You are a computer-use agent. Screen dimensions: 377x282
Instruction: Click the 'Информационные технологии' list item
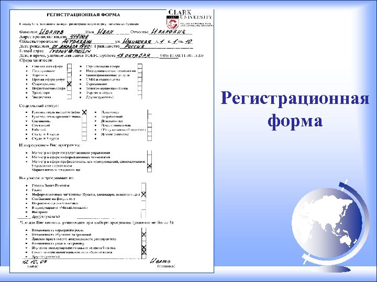pos(111,70)
